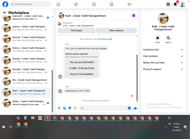Expand the Chat members section
190x139 pixels.
pyautogui.click(x=163, y=56)
